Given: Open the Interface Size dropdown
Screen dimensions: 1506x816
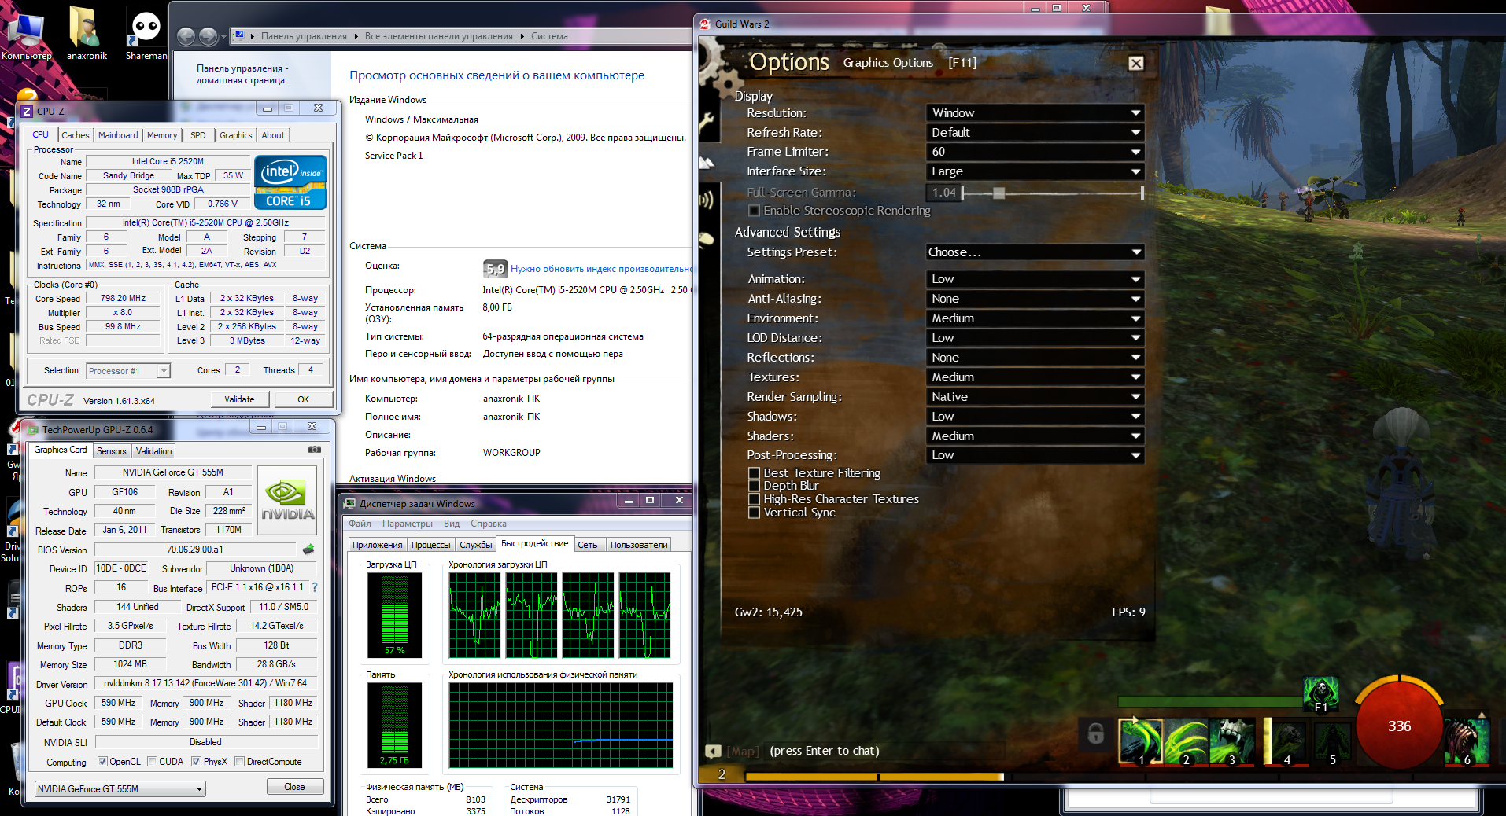Looking at the screenshot, I should pos(1035,171).
